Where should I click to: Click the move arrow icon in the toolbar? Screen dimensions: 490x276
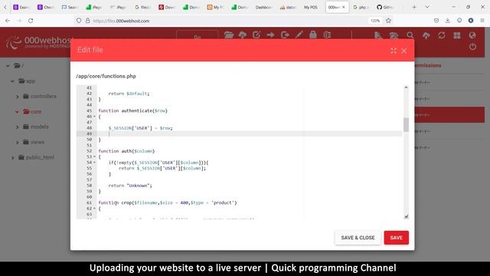tap(270, 34)
